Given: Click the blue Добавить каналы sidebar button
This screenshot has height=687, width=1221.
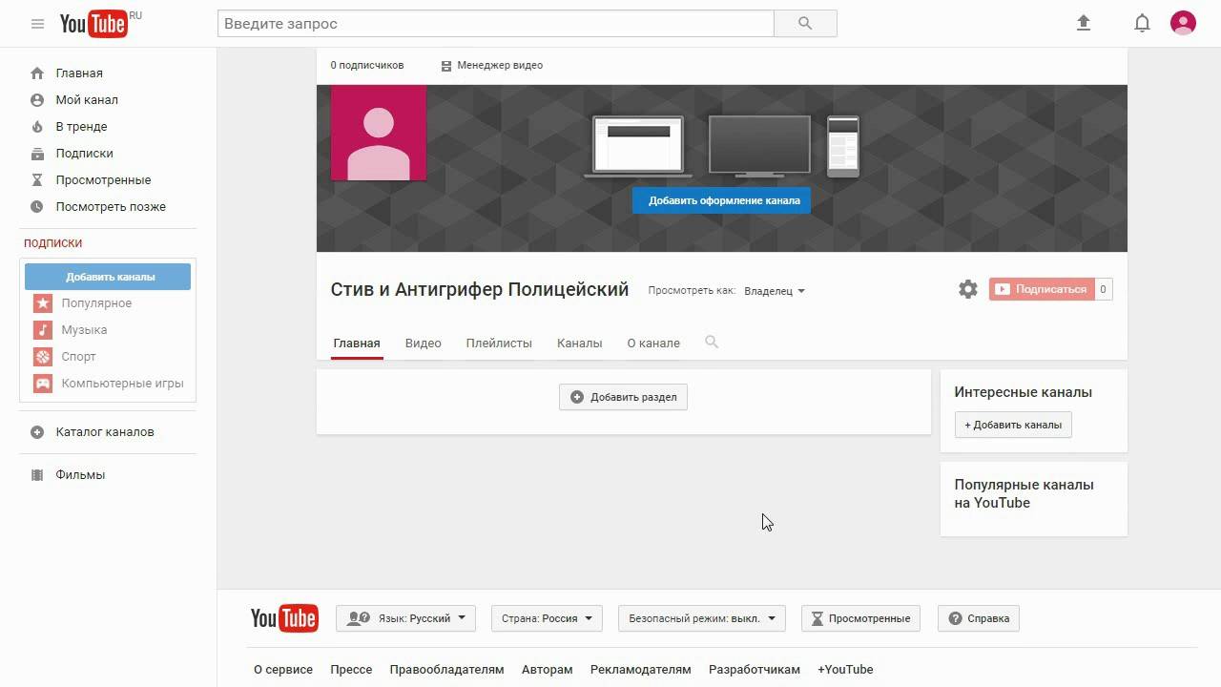Looking at the screenshot, I should pos(108,277).
